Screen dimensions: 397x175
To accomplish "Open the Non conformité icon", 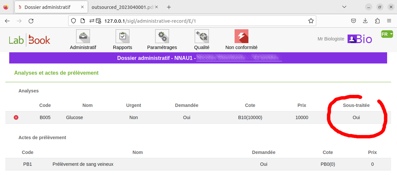I will 241,37.
